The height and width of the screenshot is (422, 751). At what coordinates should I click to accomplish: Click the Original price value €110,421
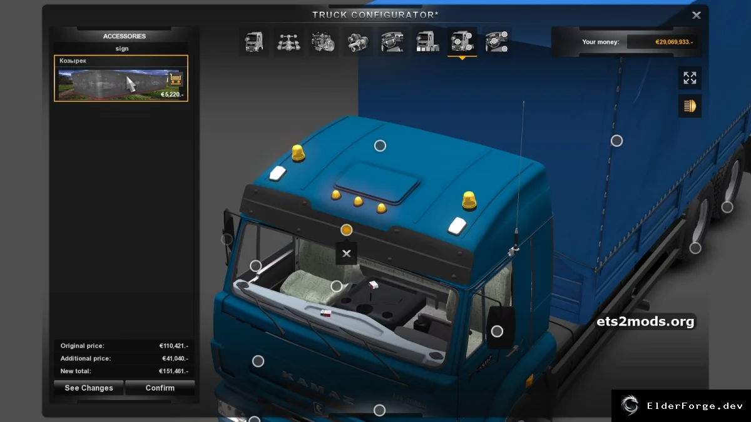(174, 346)
